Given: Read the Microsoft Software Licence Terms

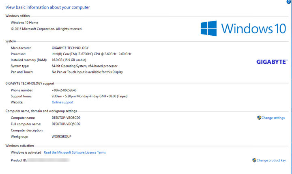Looking at the screenshot, I should (x=75, y=153).
